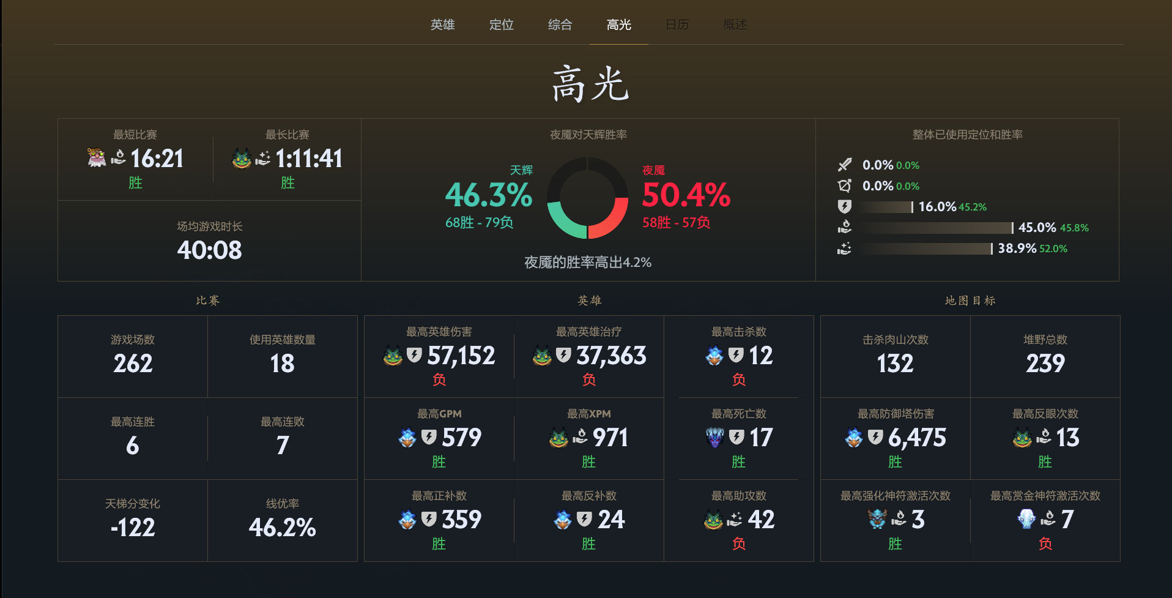Click the hero portrait beside 1:11:41 longest match
This screenshot has height=598, width=1172.
point(243,159)
